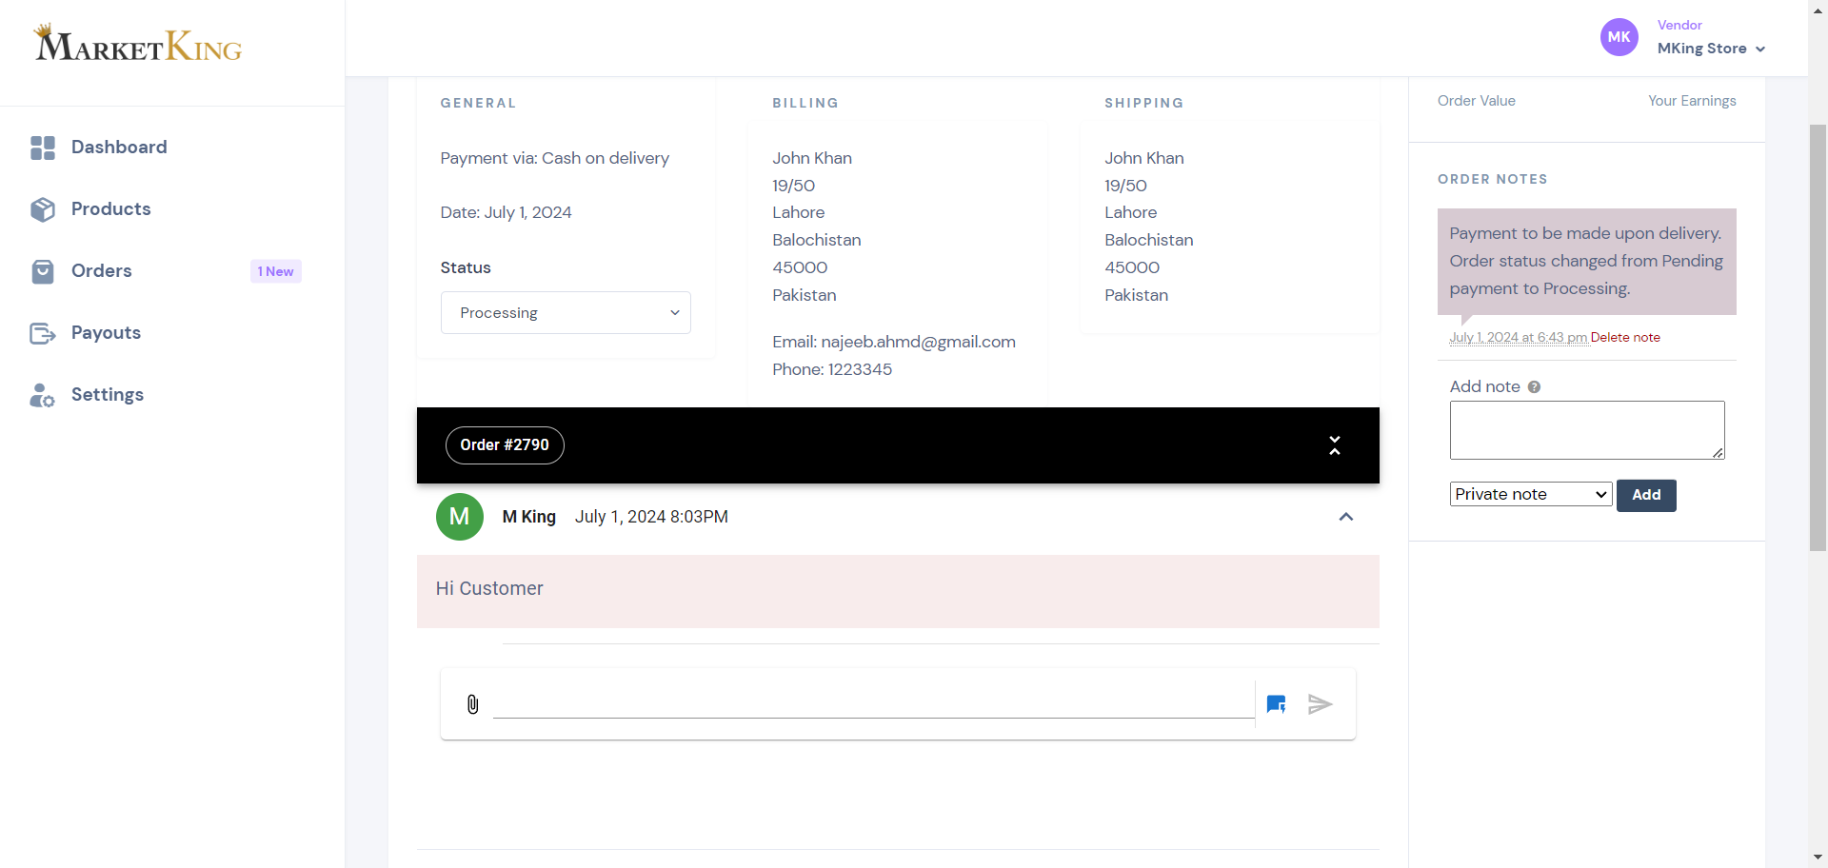The height and width of the screenshot is (868, 1828).
Task: Click the attachment paperclip icon
Action: tap(472, 704)
